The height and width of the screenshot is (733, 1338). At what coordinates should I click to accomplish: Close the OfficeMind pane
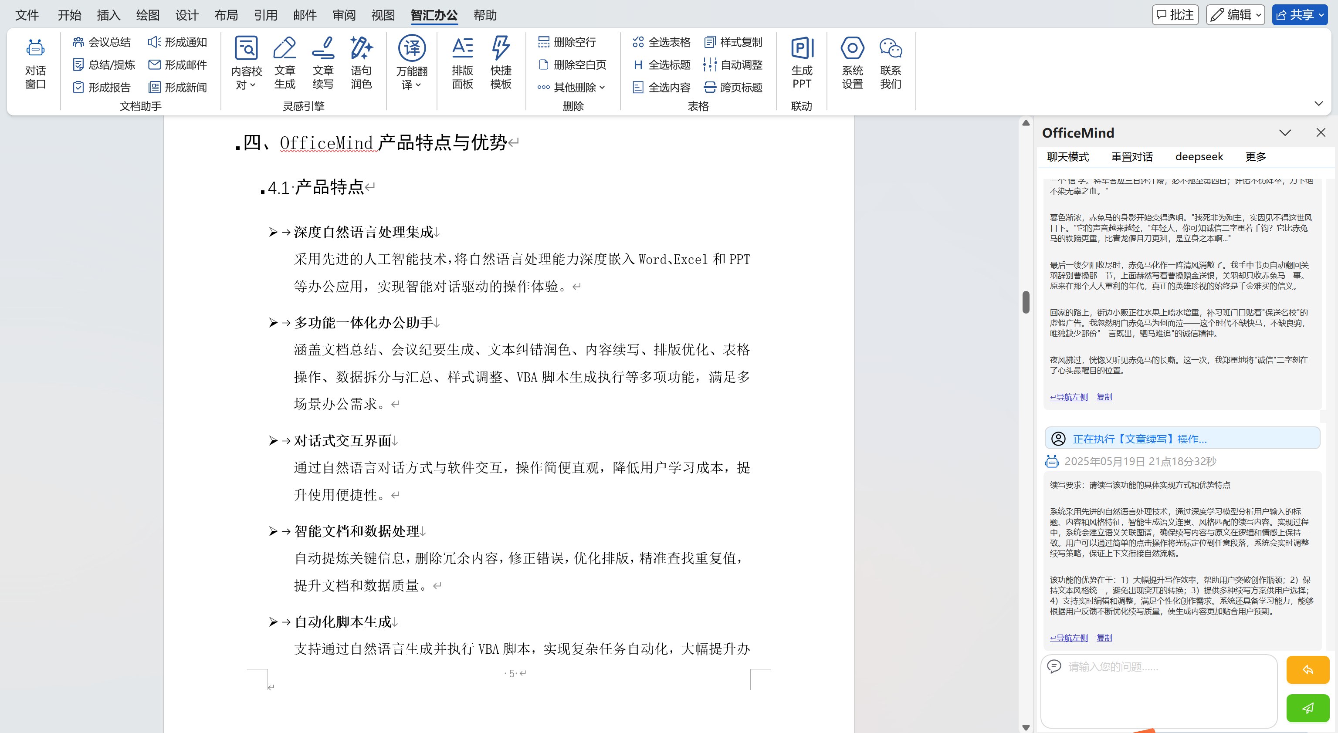tap(1321, 132)
